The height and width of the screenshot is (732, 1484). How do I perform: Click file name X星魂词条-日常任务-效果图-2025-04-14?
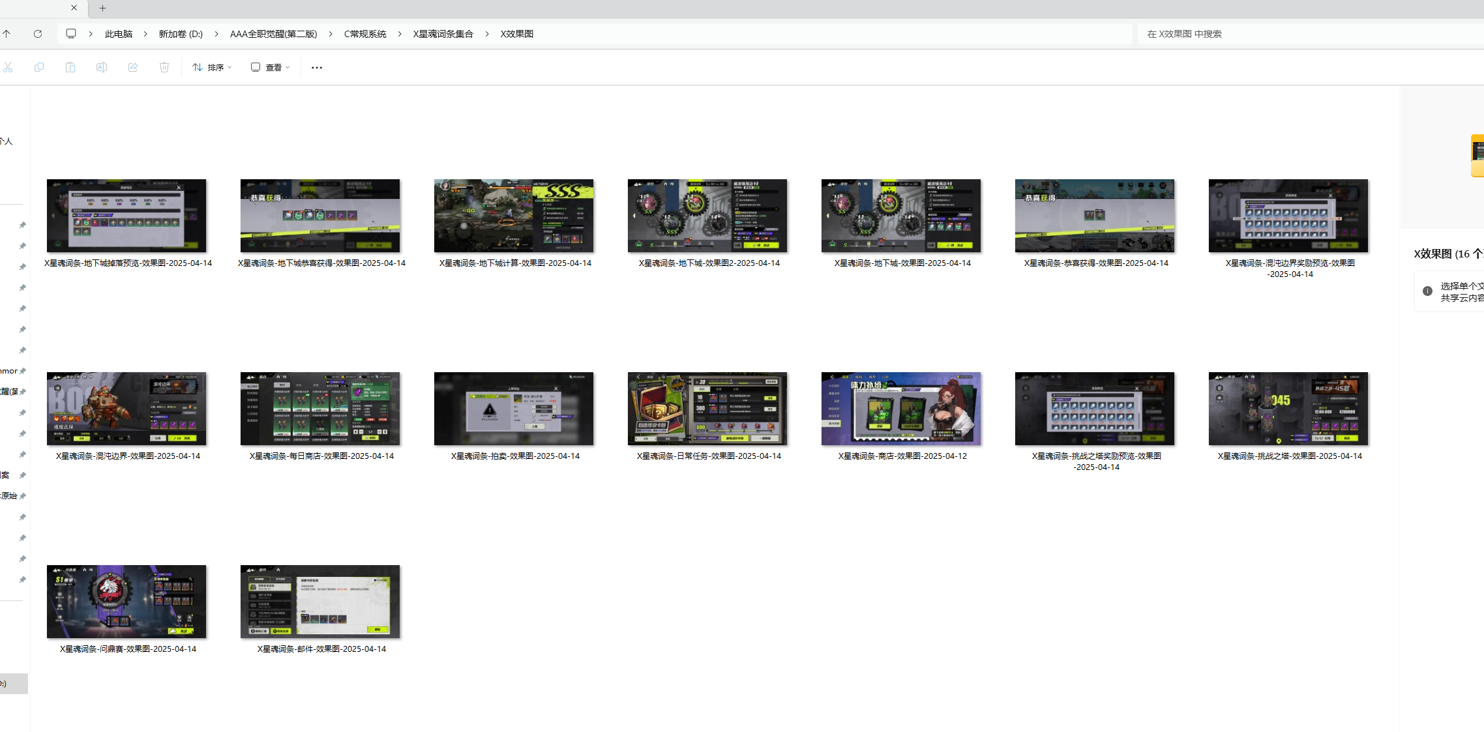pos(709,456)
